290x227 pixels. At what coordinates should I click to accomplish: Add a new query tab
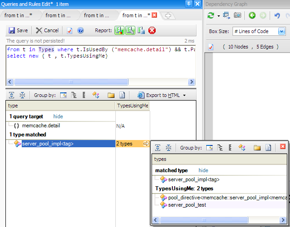168,16
